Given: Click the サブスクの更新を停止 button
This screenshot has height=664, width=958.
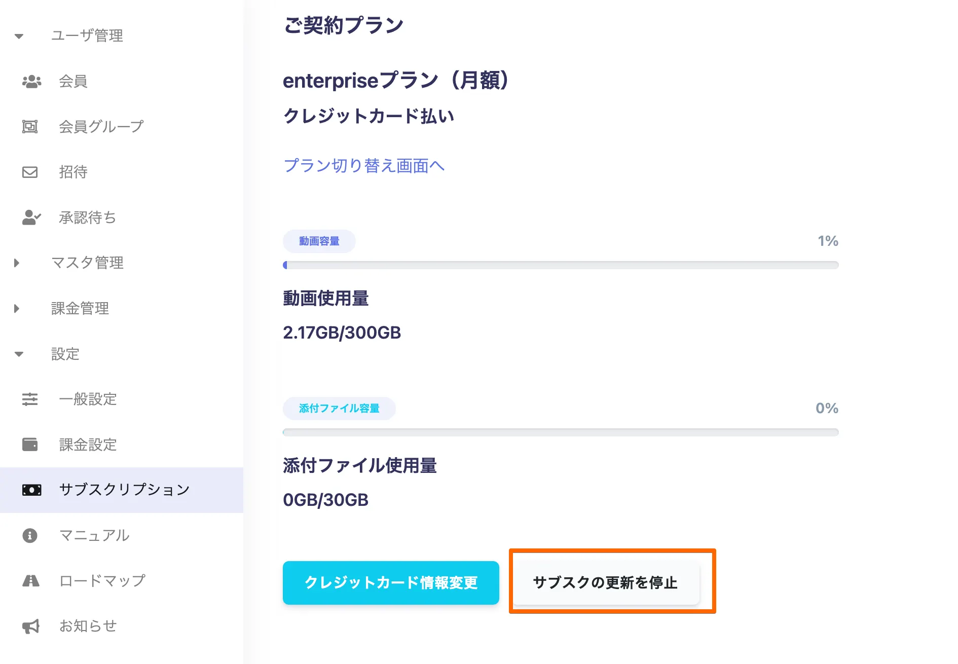Looking at the screenshot, I should 605,582.
